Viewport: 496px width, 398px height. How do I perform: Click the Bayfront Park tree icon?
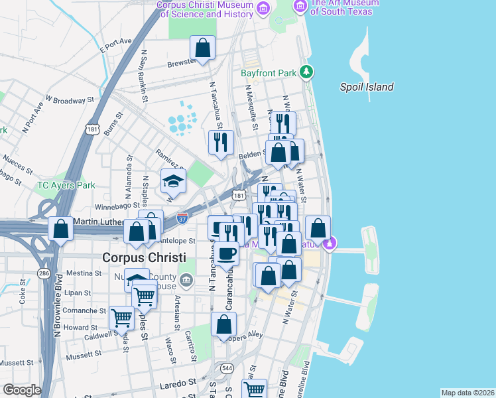click(x=306, y=72)
